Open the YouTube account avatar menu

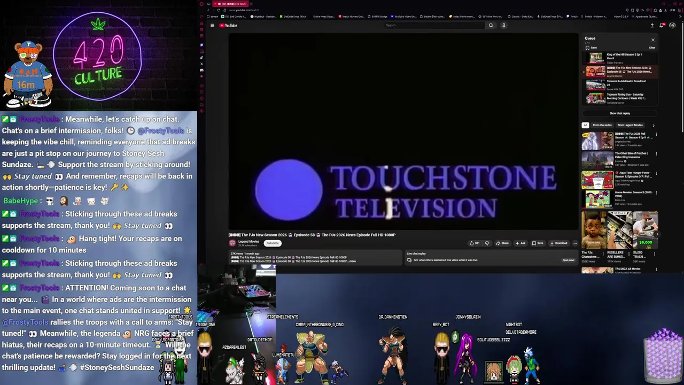pos(672,25)
